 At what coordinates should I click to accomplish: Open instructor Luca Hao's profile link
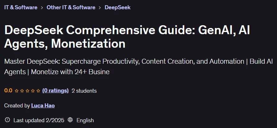[x=43, y=106]
